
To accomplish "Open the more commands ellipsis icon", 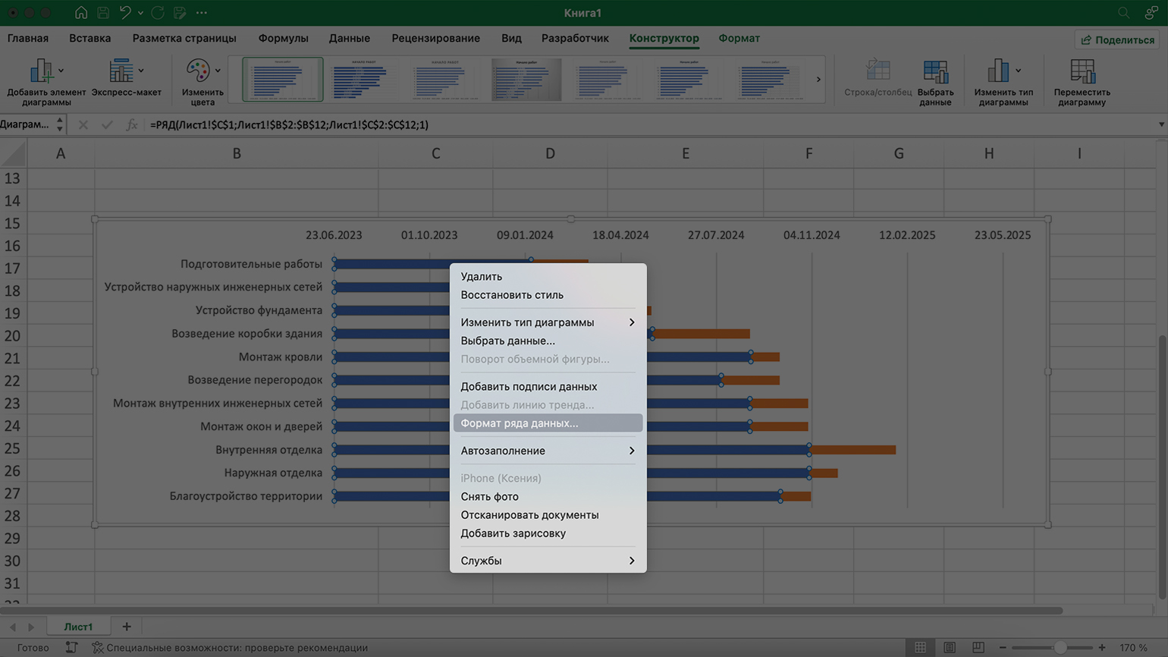I will 202,13.
